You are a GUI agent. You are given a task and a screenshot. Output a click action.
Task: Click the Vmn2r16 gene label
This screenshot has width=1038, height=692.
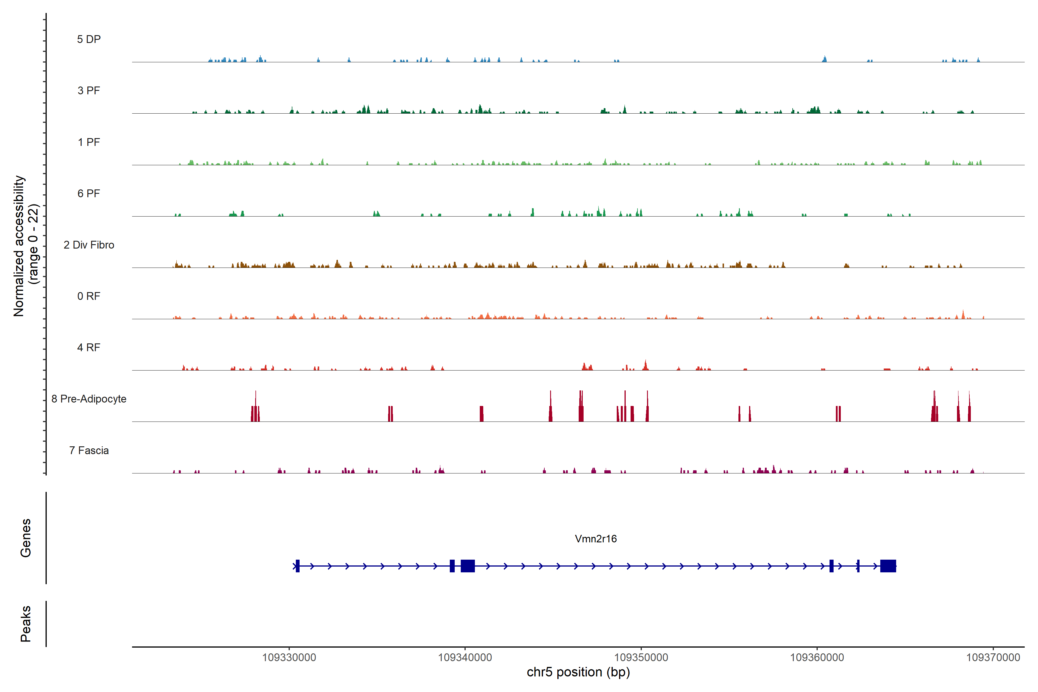pos(595,538)
